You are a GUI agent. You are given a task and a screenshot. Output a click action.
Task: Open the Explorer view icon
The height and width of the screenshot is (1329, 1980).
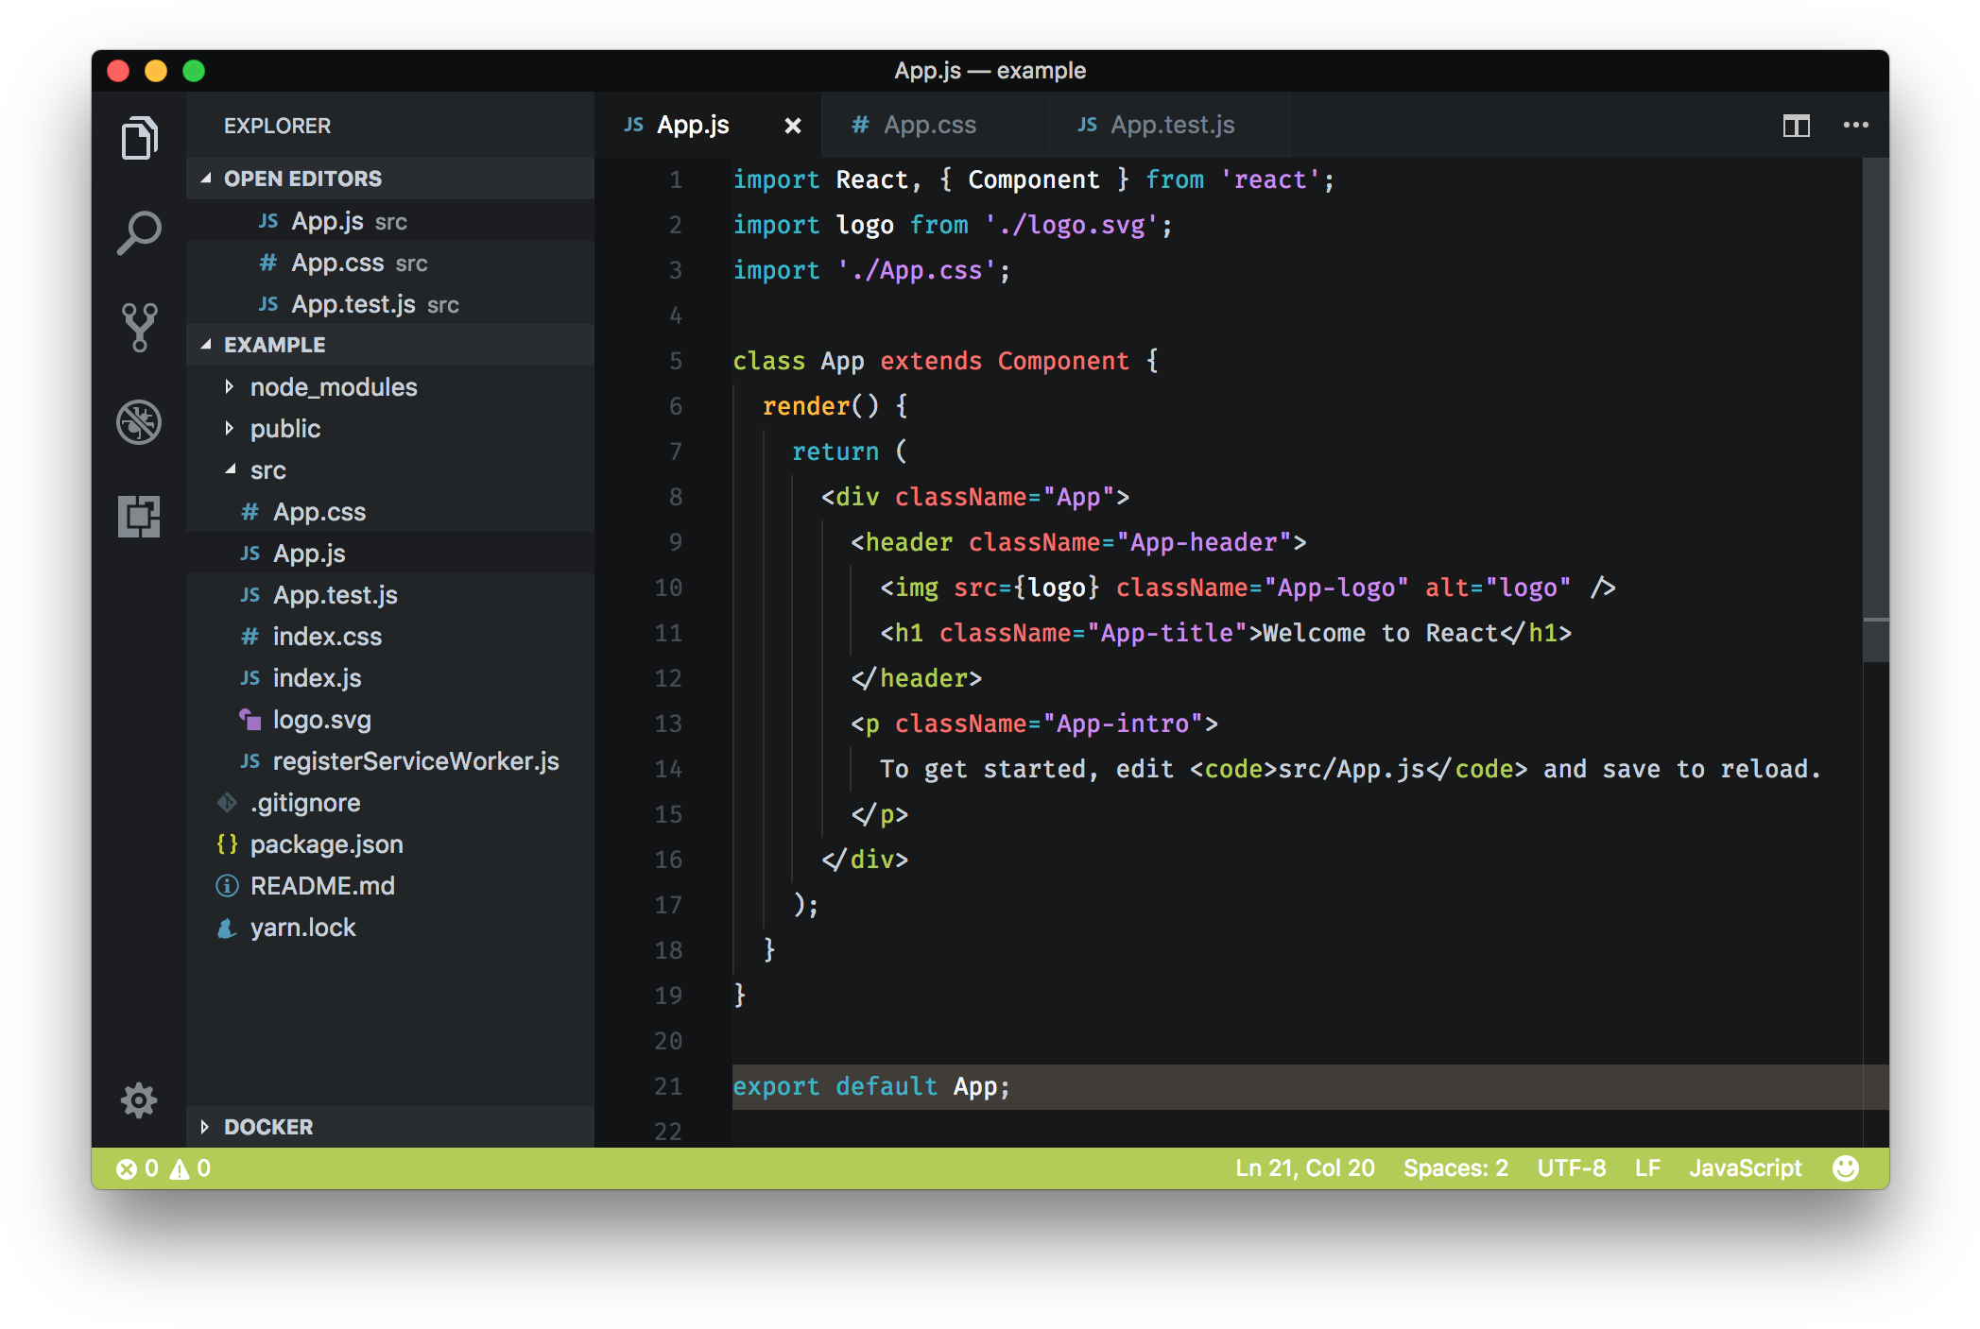click(139, 136)
